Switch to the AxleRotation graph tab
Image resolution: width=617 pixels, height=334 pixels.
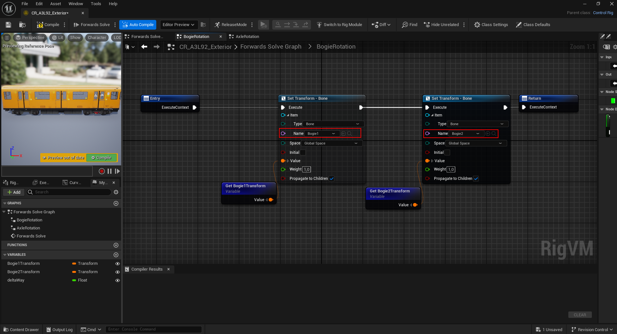(x=247, y=37)
